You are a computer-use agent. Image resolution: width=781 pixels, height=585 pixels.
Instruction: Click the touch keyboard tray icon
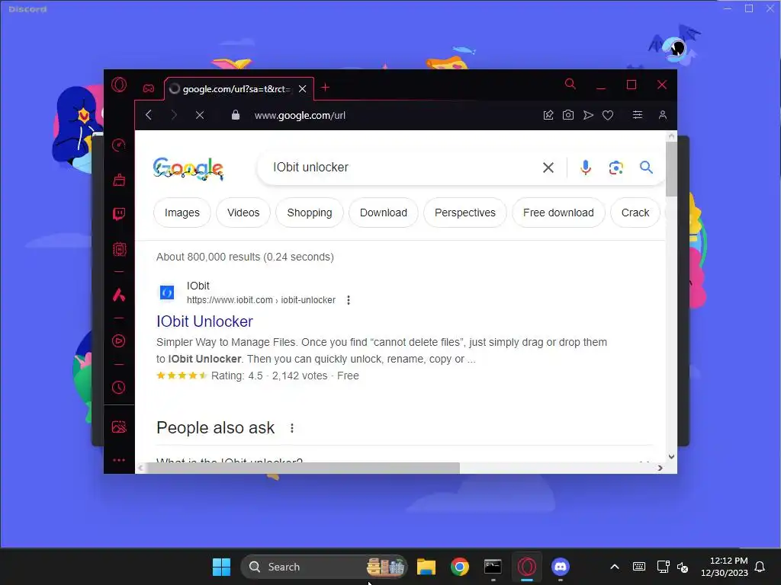click(x=638, y=567)
